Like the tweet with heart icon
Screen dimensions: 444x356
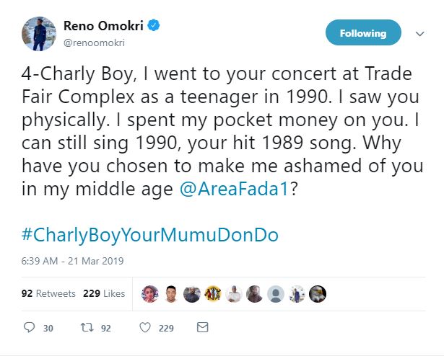click(145, 327)
